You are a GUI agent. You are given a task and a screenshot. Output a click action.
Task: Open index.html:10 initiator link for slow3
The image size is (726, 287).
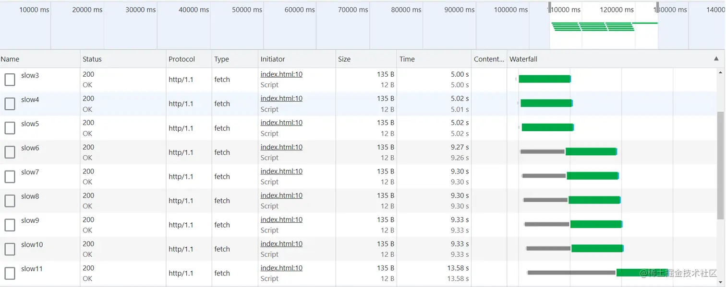(281, 74)
